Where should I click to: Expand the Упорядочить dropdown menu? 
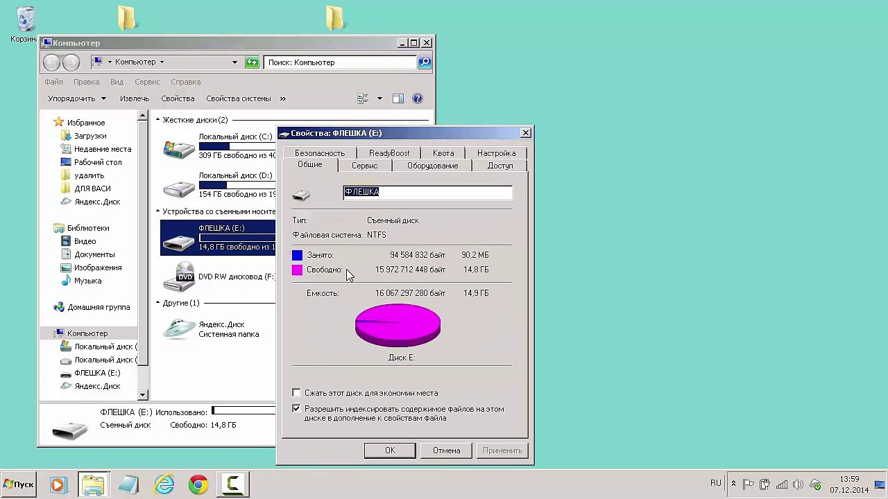click(x=77, y=98)
